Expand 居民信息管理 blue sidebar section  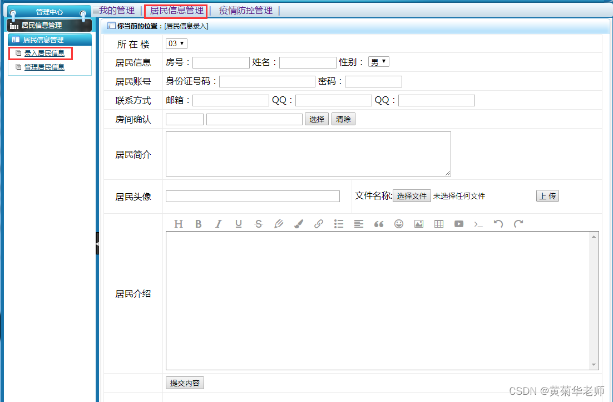click(x=50, y=40)
